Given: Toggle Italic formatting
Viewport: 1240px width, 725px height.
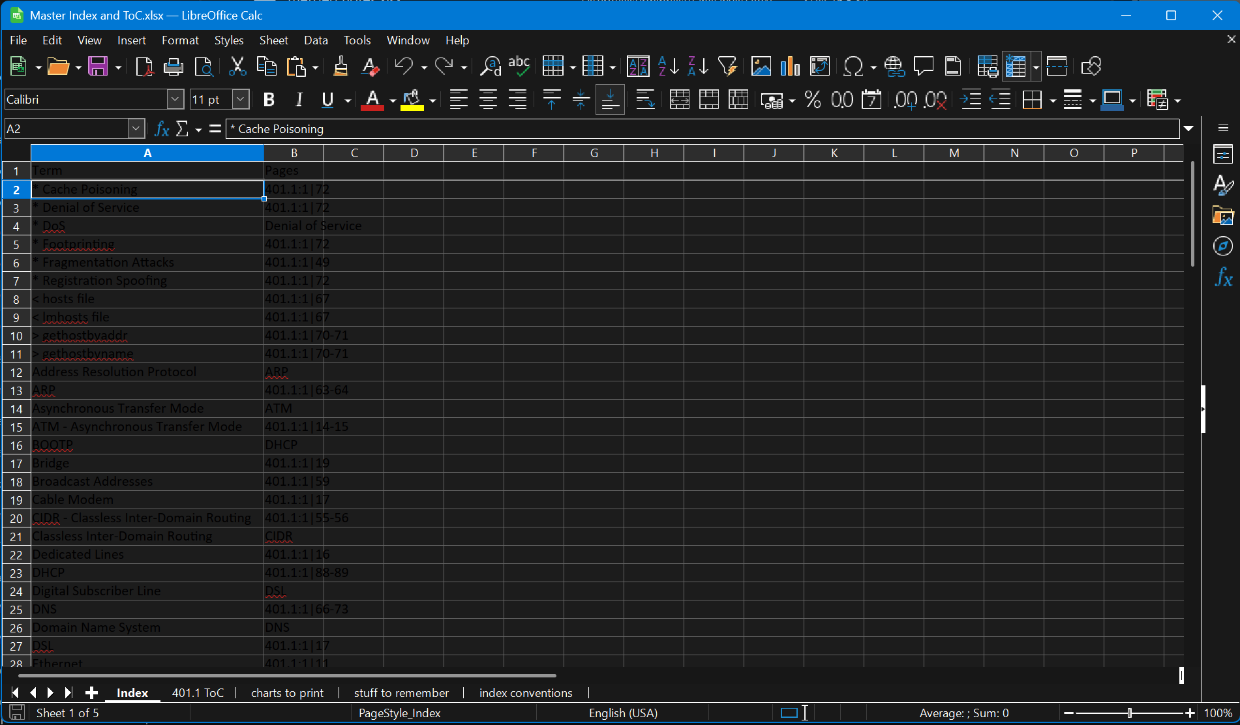Looking at the screenshot, I should (299, 100).
